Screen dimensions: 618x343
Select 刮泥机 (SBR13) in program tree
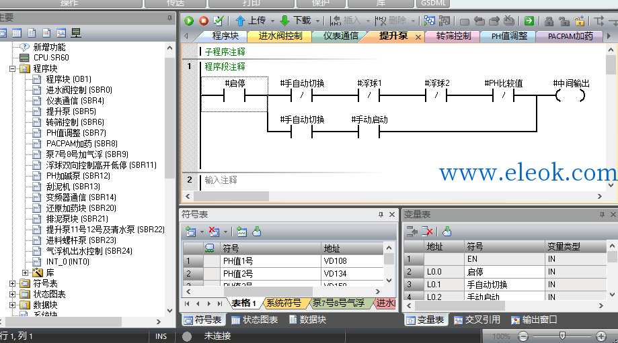coord(73,187)
